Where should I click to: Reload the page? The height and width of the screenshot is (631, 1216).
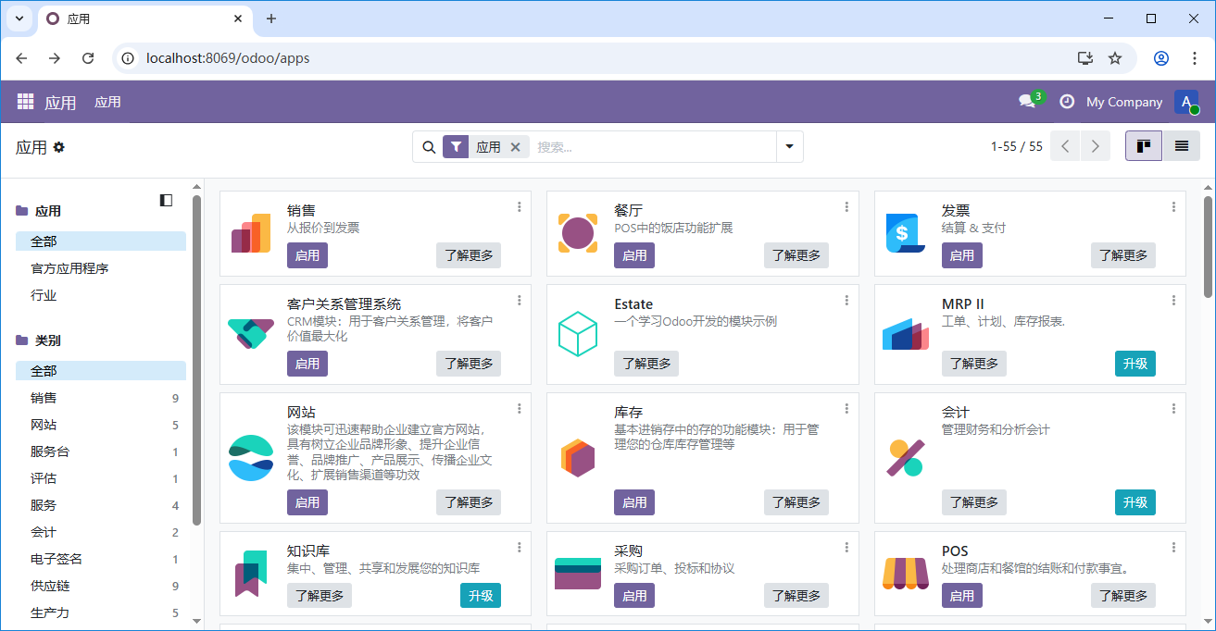pos(88,58)
